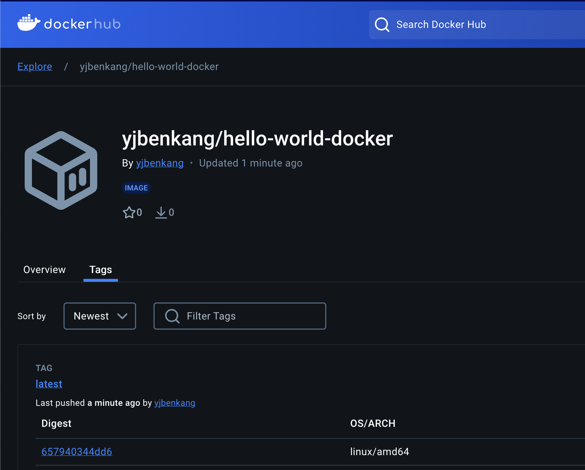585x470 pixels.
Task: Open yjbenkang link in Last pushed line
Action: click(x=175, y=403)
